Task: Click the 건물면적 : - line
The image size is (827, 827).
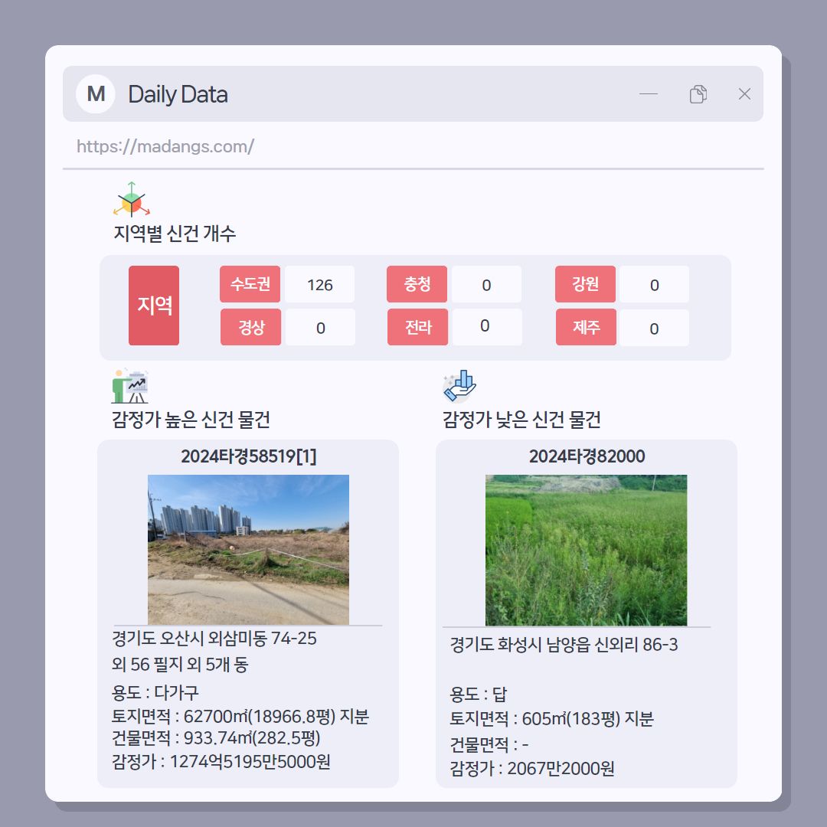Action: [489, 744]
